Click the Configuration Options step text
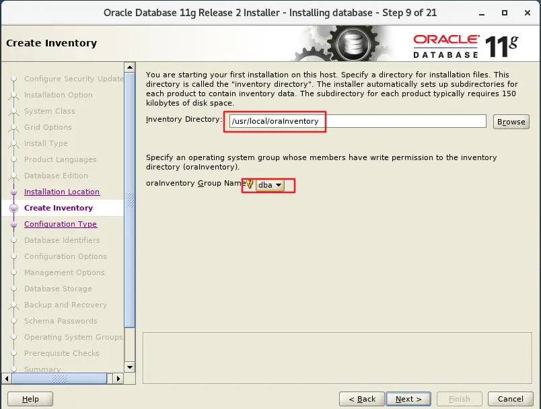Viewport: 541px width, 409px height. 65,256
